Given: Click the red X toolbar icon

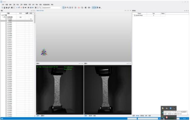Looking at the screenshot, I should coord(79,7).
